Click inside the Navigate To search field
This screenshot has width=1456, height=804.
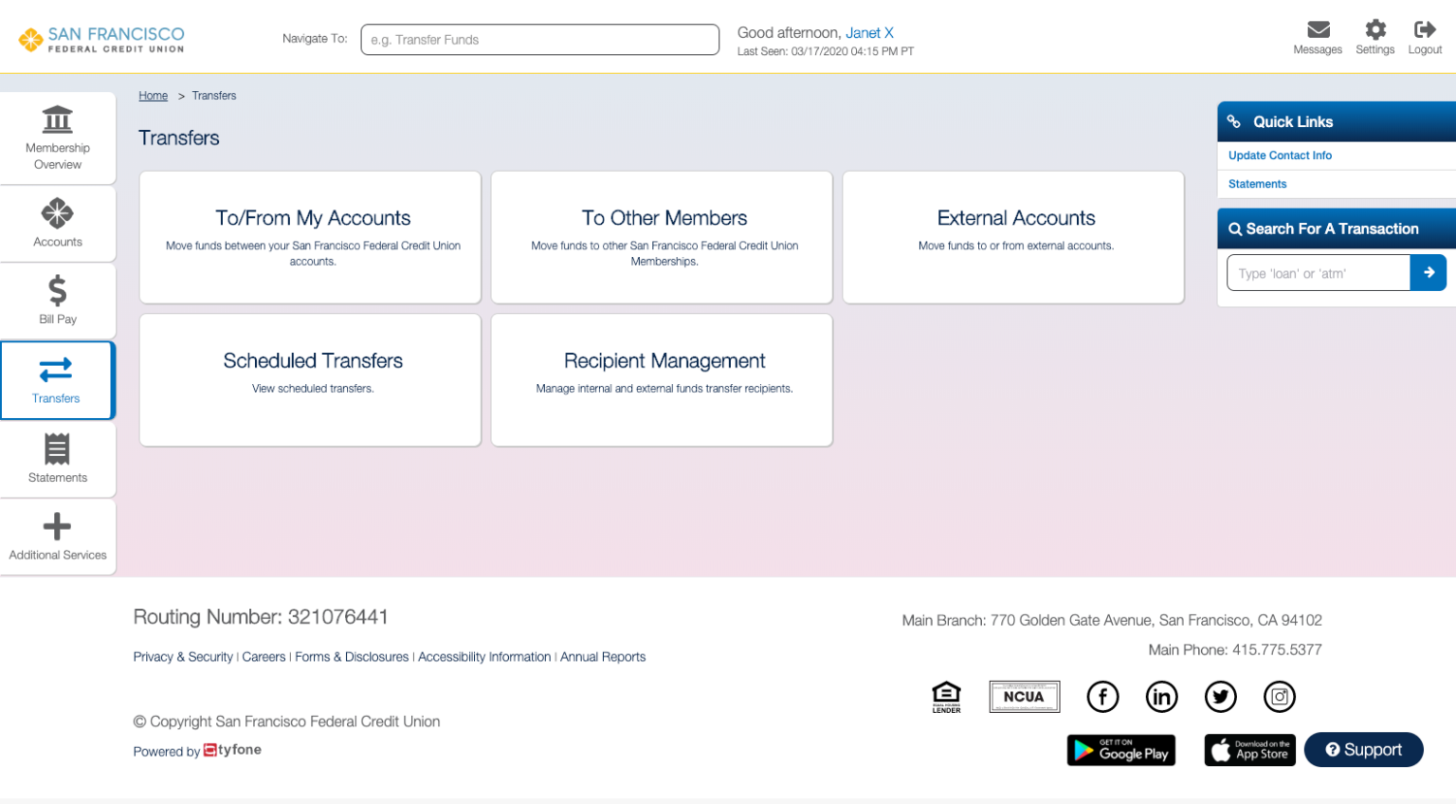coord(539,40)
